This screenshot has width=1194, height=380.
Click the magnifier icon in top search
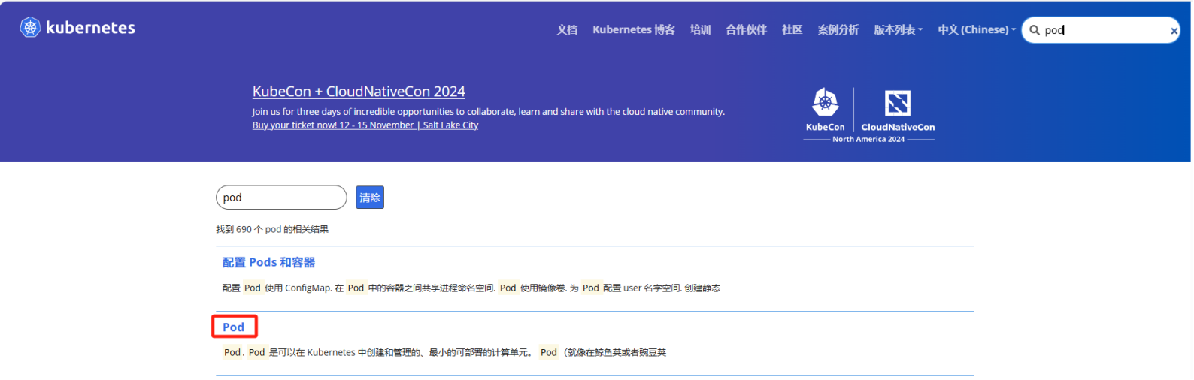click(x=1035, y=30)
